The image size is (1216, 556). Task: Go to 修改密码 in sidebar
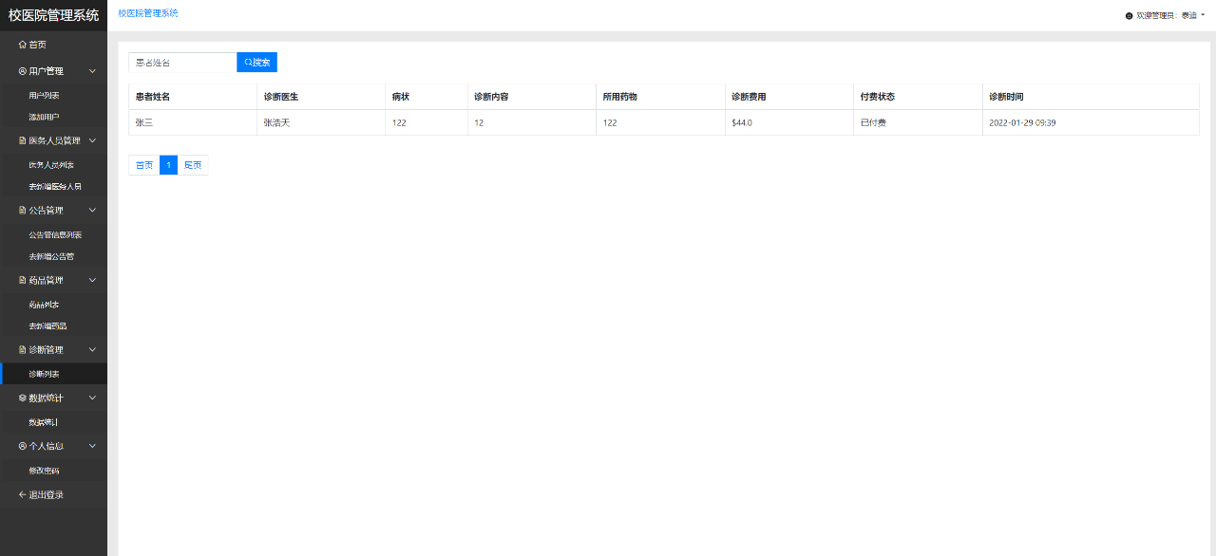[x=44, y=471]
